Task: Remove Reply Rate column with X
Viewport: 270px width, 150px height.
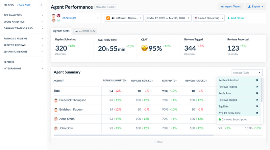Action: click(x=257, y=93)
